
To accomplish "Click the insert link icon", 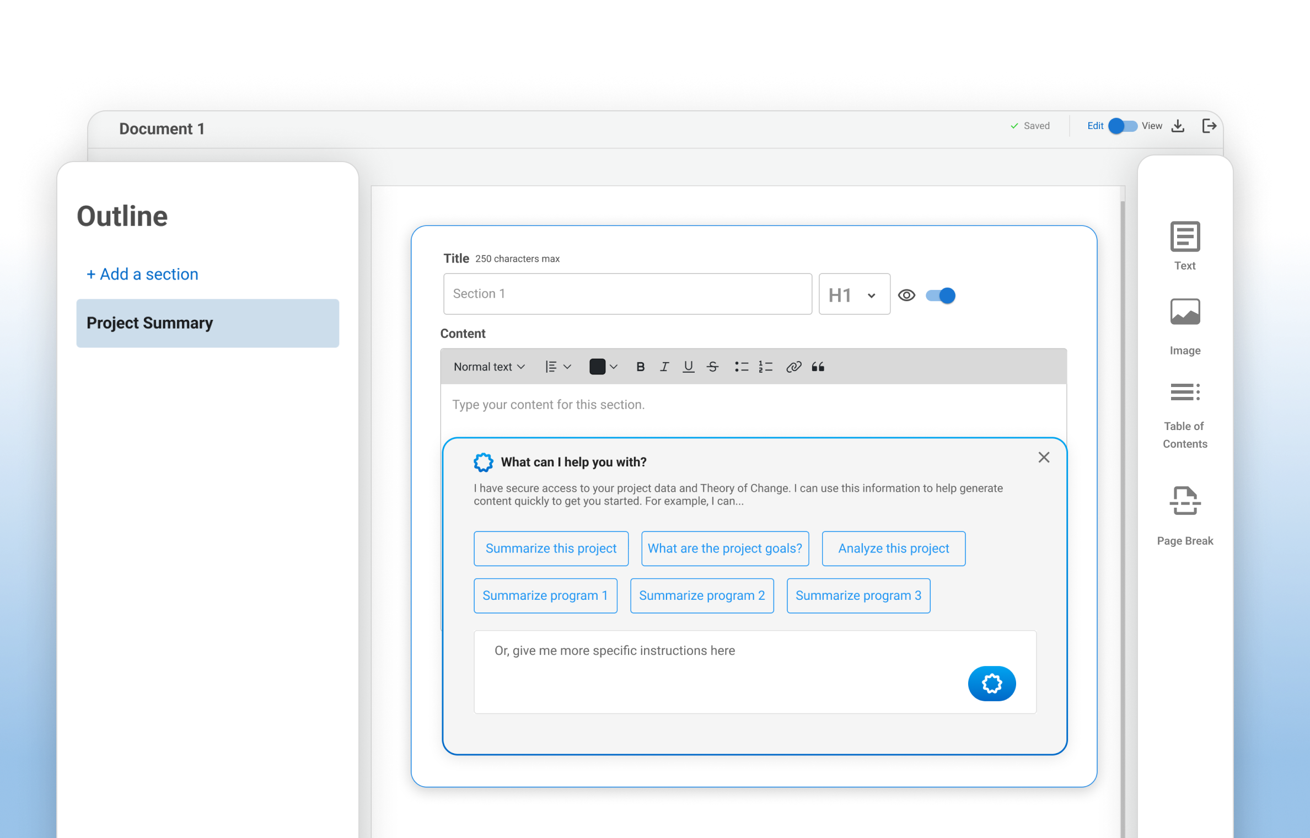I will pos(793,367).
